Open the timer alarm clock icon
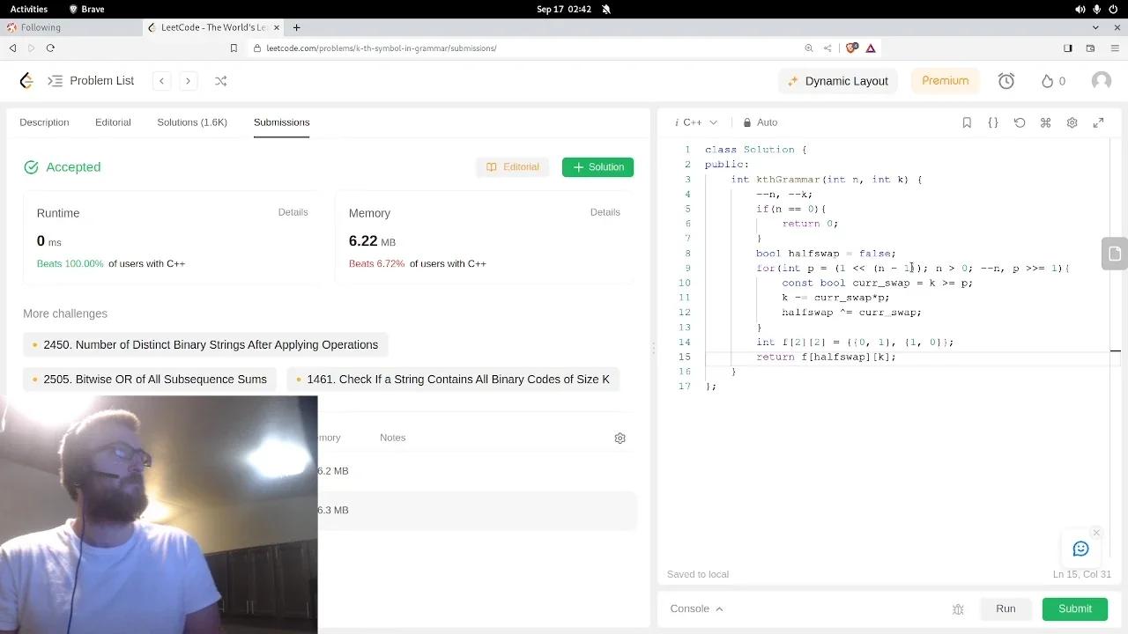 tap(1006, 81)
